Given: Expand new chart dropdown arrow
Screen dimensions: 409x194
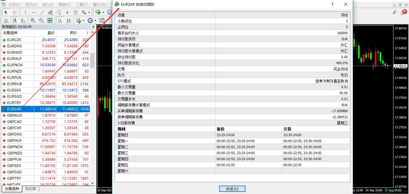Looking at the screenshot, I should point(103,12).
